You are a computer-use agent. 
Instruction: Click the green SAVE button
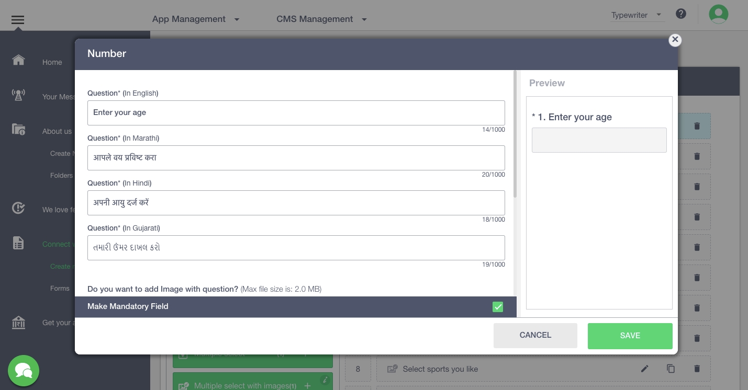coord(630,336)
